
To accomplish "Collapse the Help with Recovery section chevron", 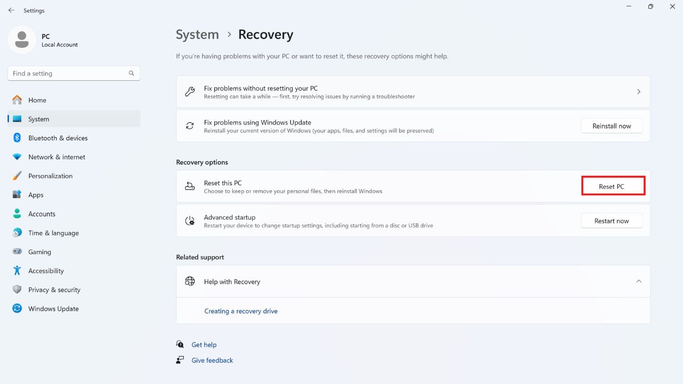I will click(x=639, y=281).
